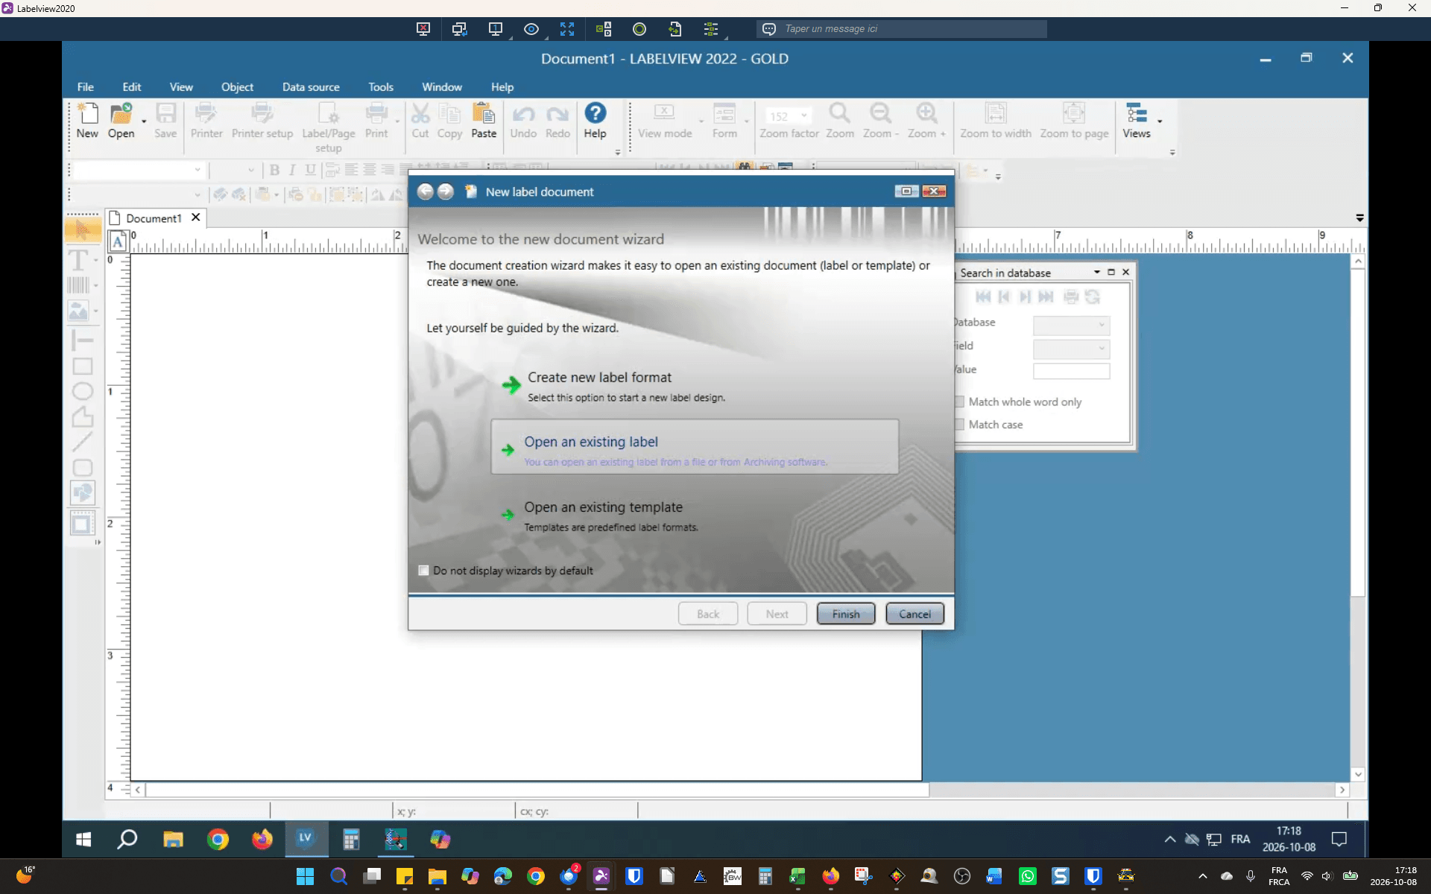1431x894 pixels.
Task: Select the pointer selection tool
Action: point(82,229)
